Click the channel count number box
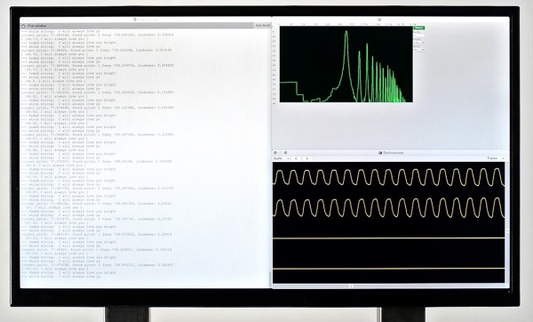The image size is (533, 322). (307, 158)
